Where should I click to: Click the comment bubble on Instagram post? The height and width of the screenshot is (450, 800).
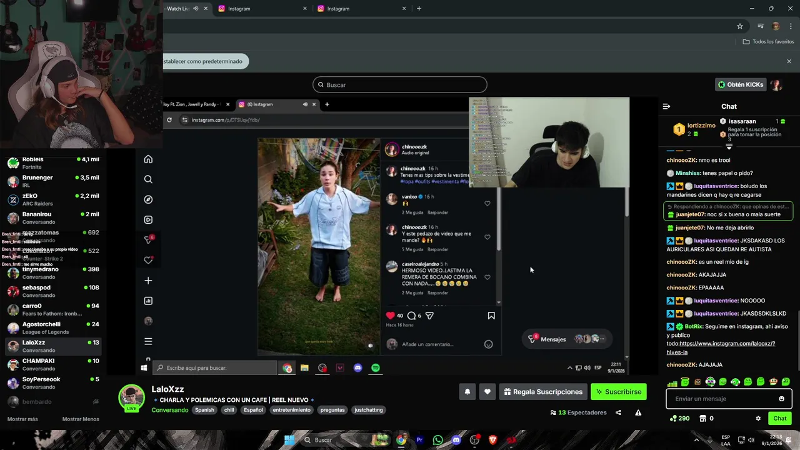411,316
